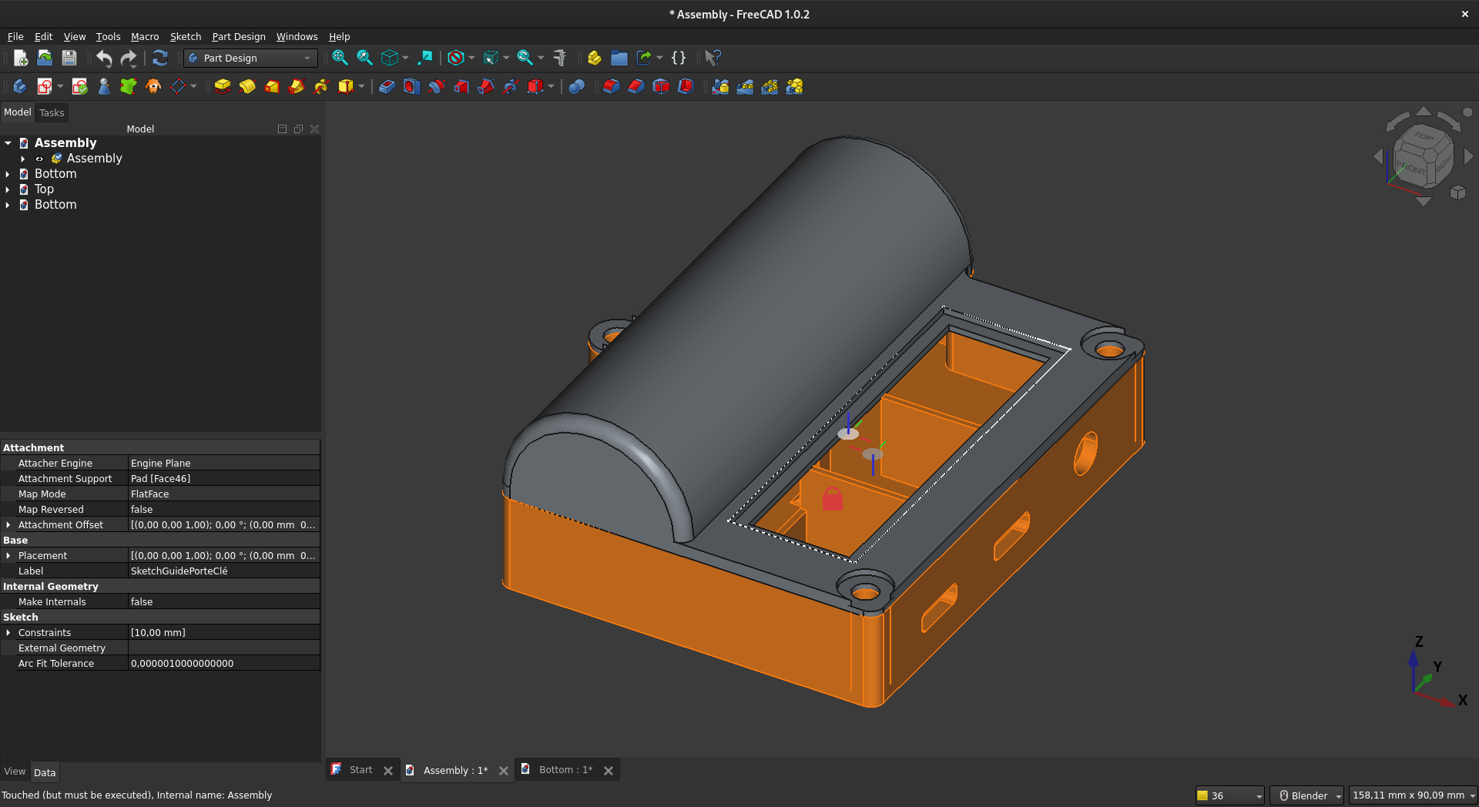Image resolution: width=1479 pixels, height=807 pixels.
Task: Open the Measure tool with caliper icon
Action: click(560, 58)
